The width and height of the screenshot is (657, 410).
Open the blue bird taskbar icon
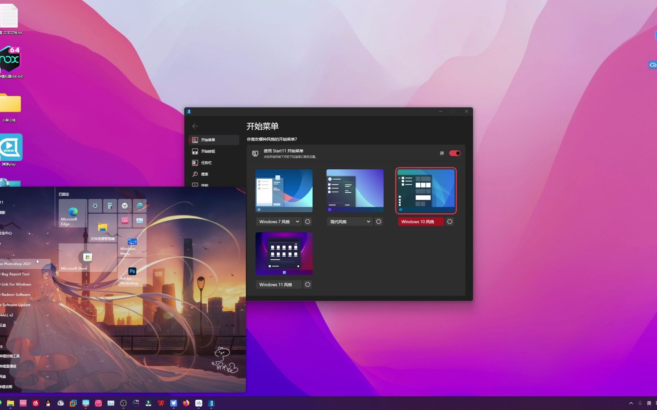[x=173, y=403]
